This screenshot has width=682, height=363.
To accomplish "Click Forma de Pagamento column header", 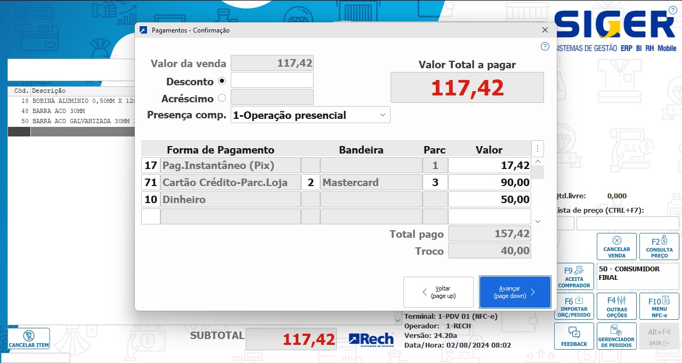I will tap(221, 149).
